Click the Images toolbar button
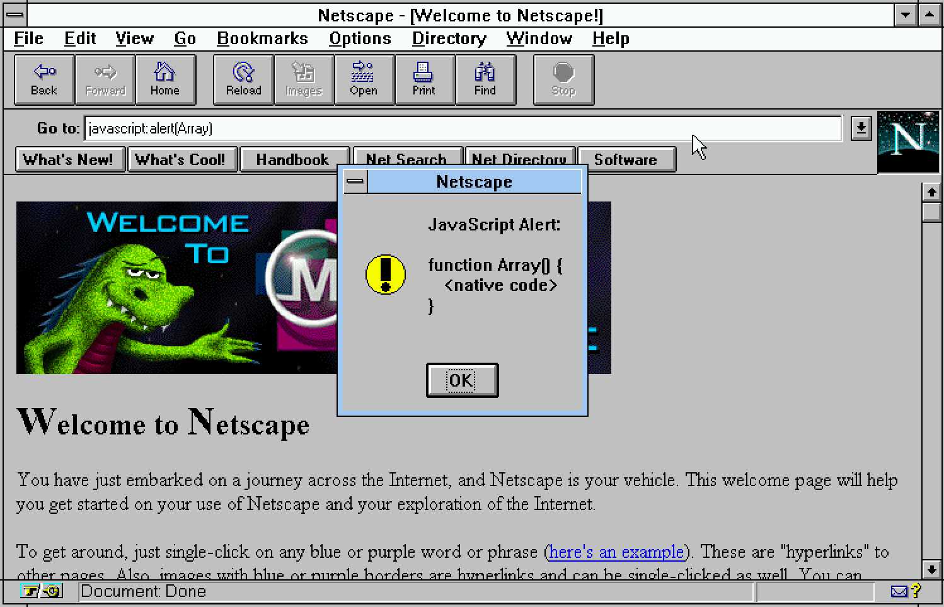944x607 pixels. coord(304,80)
